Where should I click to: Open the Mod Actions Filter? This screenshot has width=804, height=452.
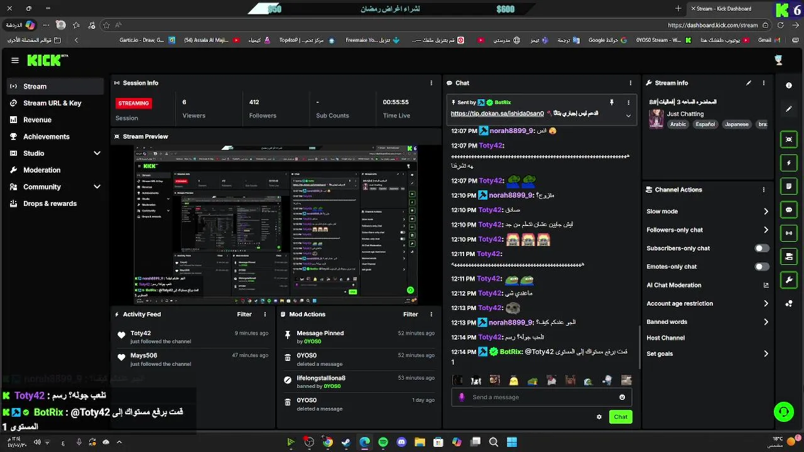coord(411,315)
